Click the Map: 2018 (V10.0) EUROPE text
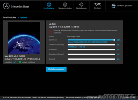Screen dimensions: 138x100 coord(64,27)
